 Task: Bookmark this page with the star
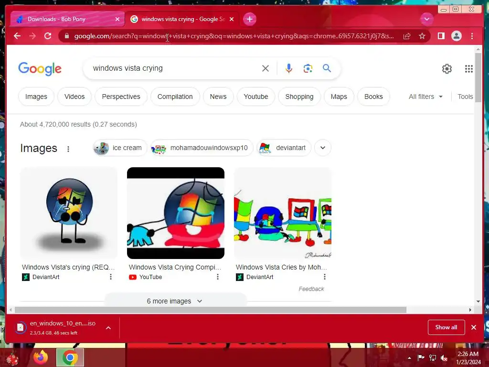[422, 36]
